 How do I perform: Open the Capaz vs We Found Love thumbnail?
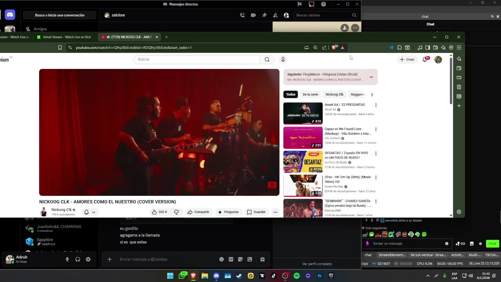[303, 137]
